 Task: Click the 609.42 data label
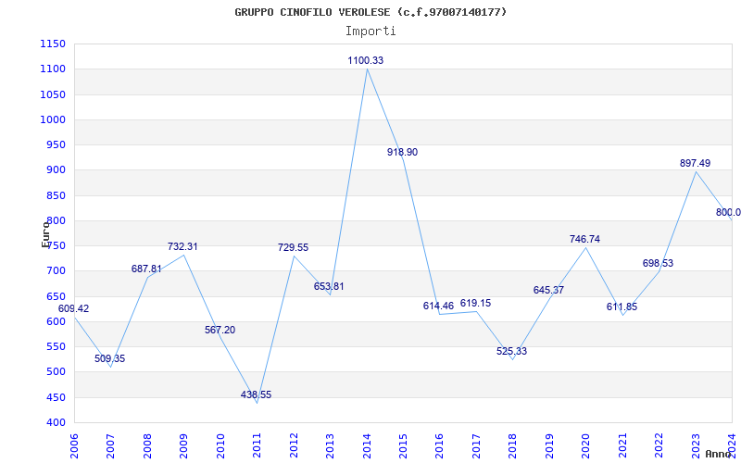73,308
